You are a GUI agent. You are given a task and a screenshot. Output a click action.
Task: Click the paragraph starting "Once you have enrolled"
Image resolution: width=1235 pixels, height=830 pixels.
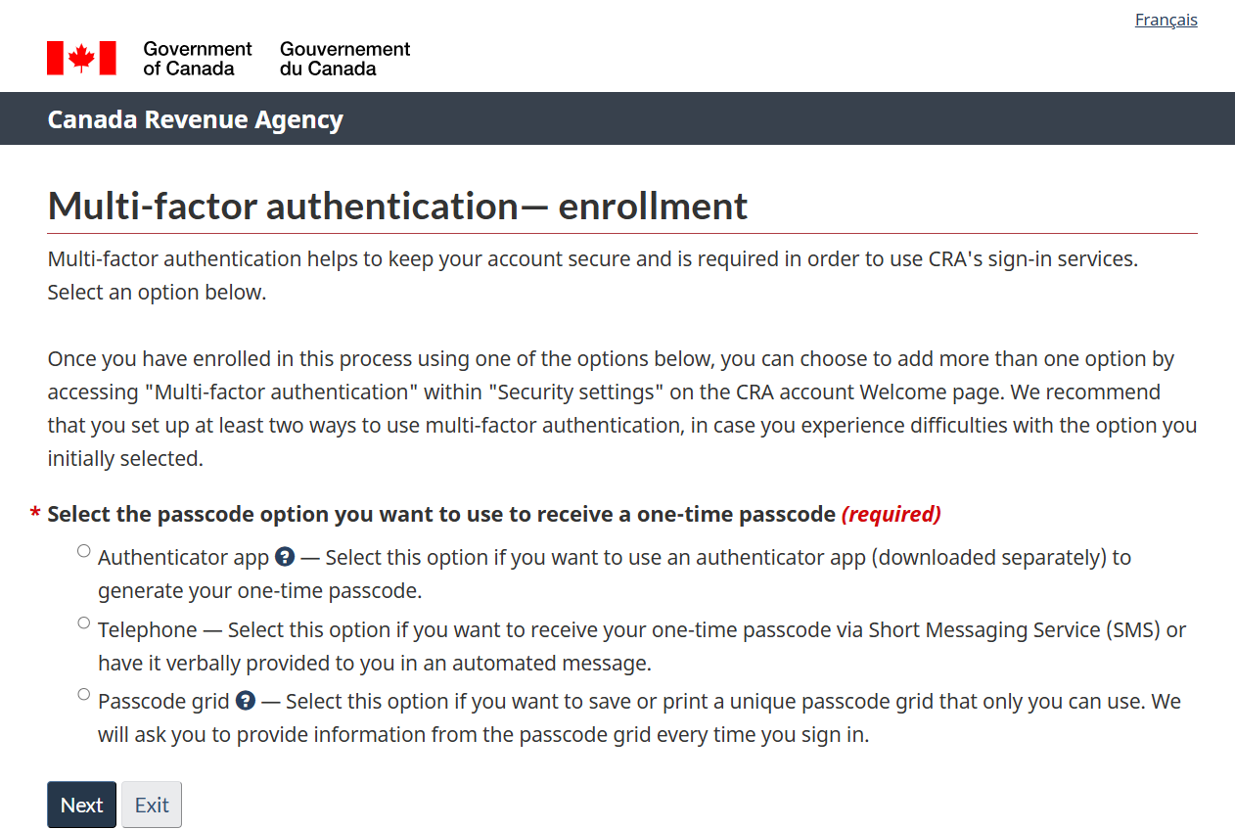[621, 408]
